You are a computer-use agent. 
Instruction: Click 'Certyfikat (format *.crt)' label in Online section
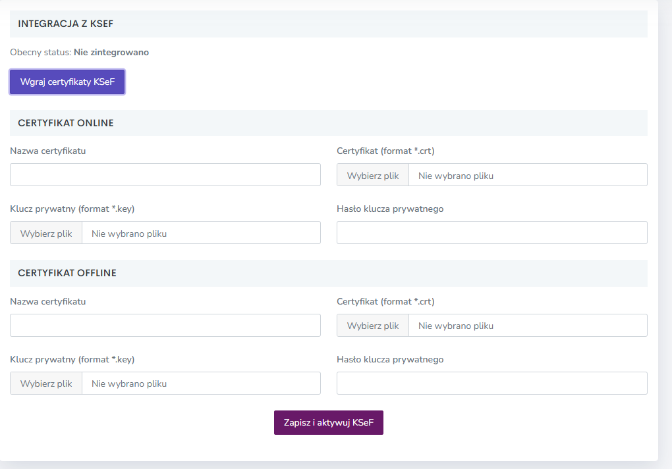point(385,151)
